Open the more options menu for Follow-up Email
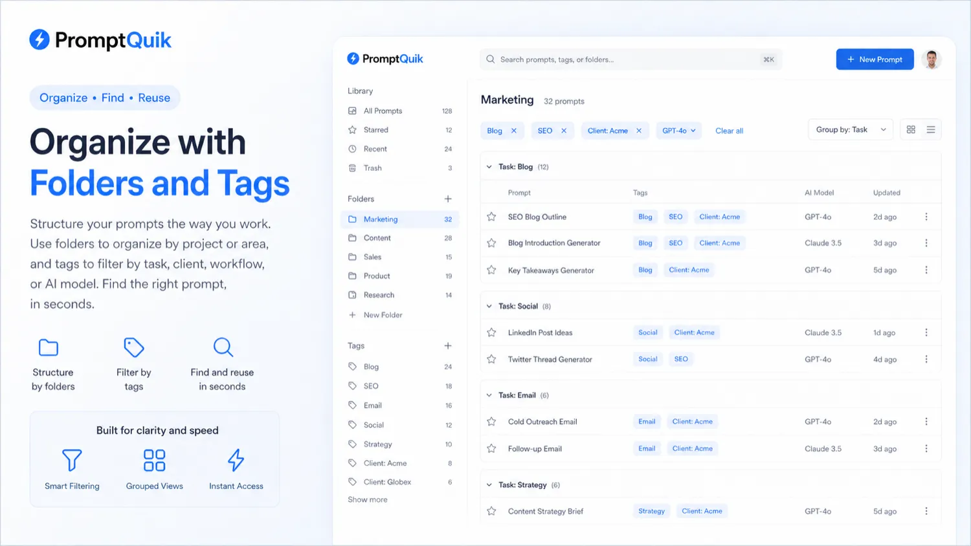Screen dimensions: 971x546 pos(926,448)
